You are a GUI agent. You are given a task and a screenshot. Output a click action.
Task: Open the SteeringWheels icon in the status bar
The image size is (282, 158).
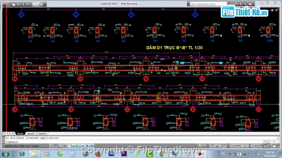tap(220, 146)
